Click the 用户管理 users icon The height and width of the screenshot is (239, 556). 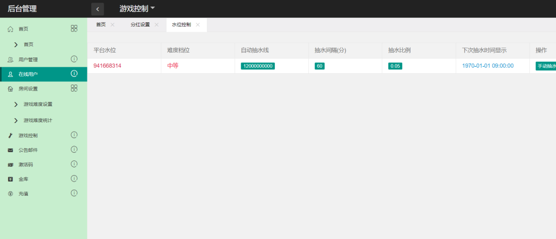click(x=10, y=59)
